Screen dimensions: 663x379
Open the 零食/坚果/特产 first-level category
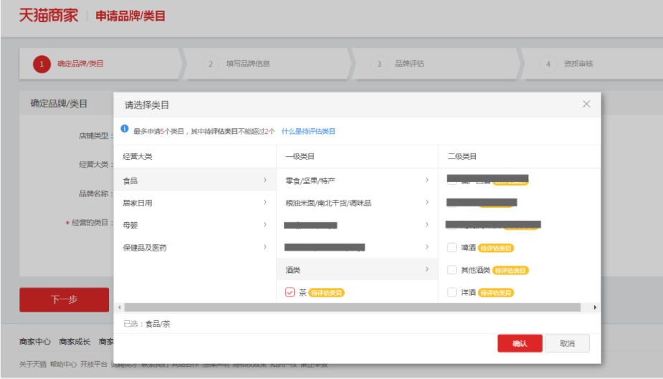click(356, 181)
